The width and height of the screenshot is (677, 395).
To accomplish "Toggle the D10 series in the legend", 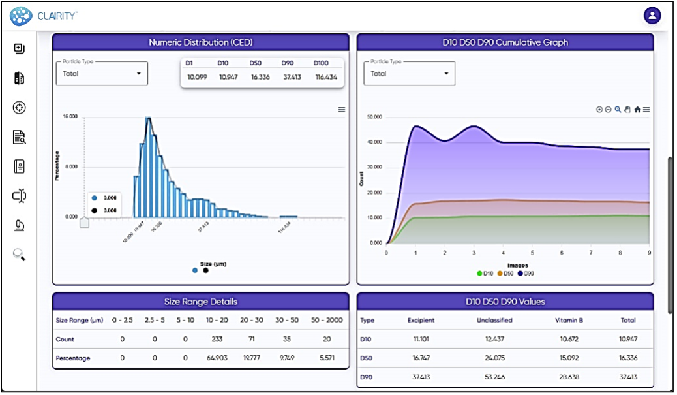I will coord(484,274).
